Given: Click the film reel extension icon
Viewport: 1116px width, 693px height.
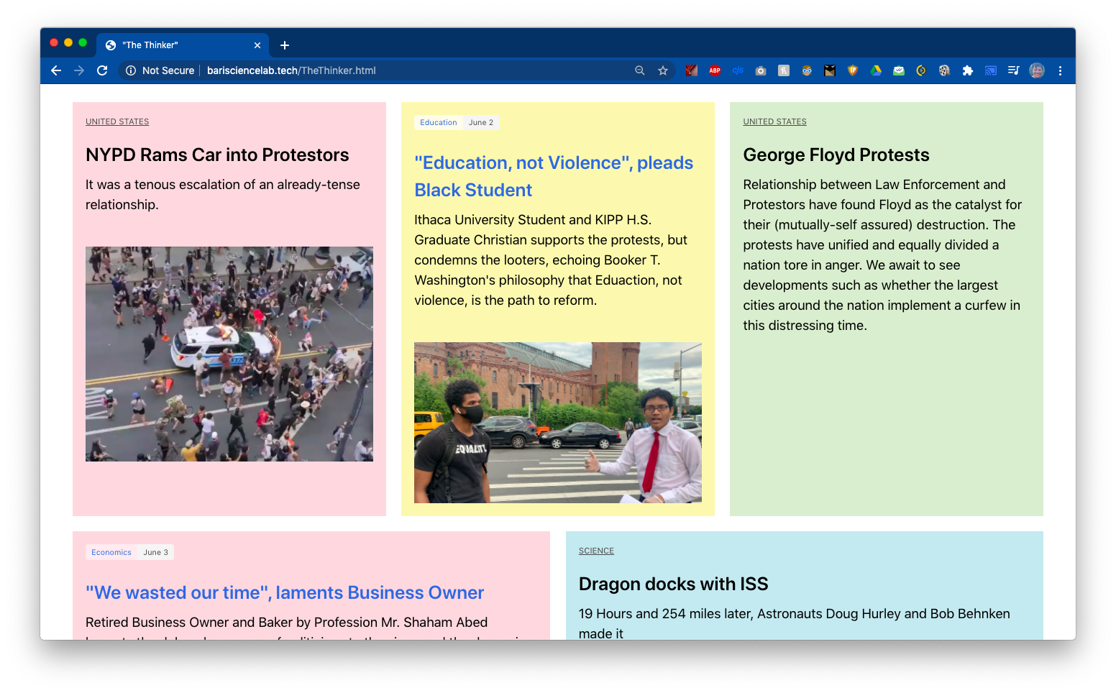Looking at the screenshot, I should point(944,70).
